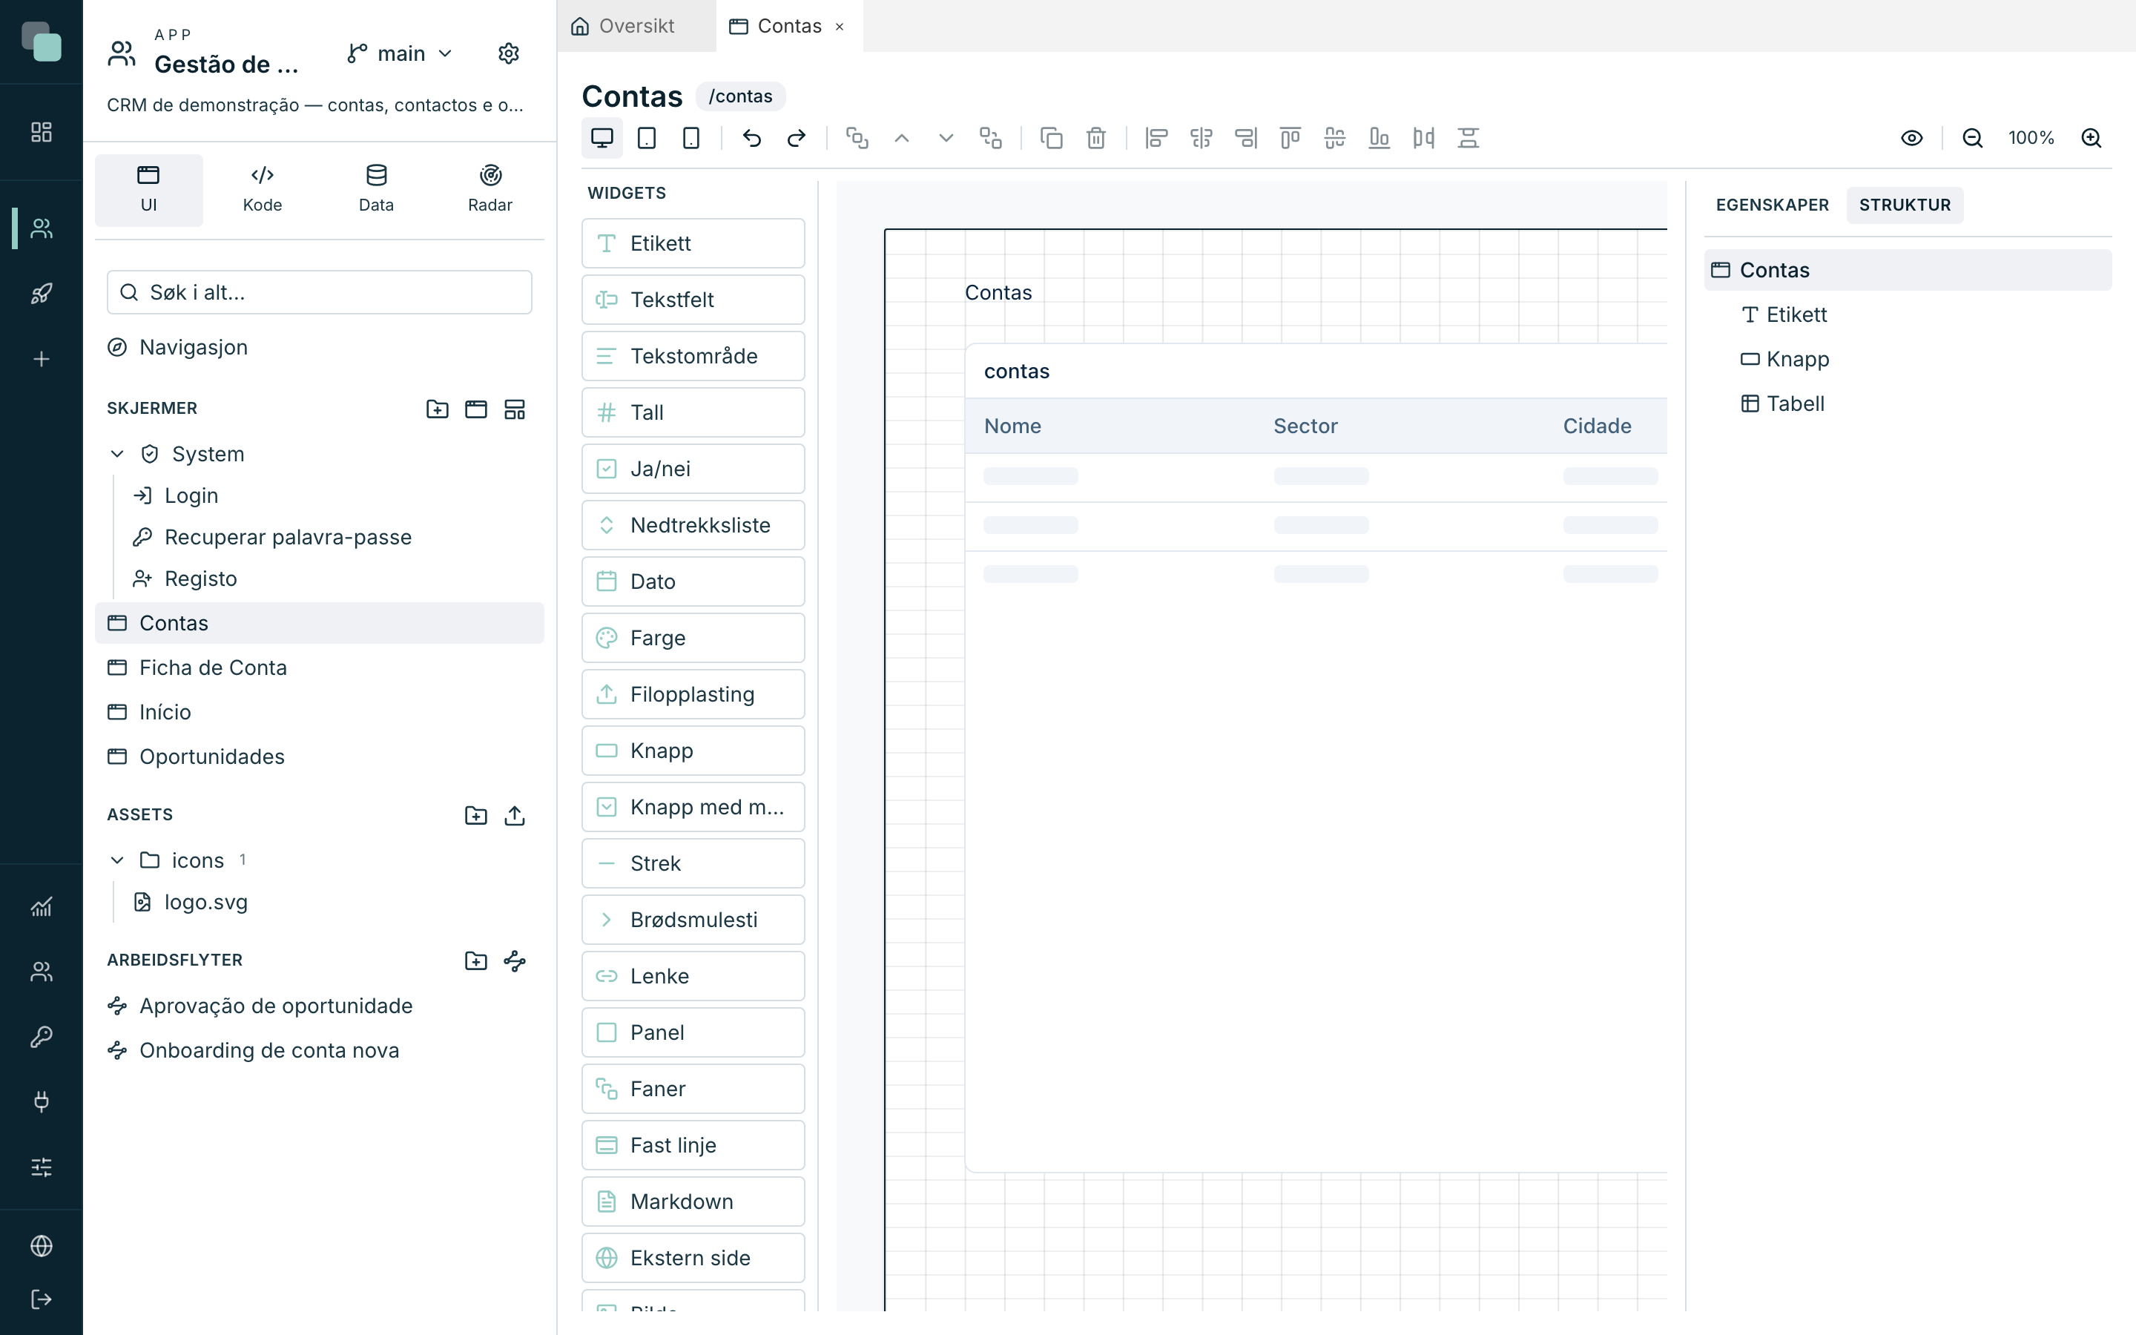Click the duplicate copy icon in toolbar

tap(1051, 138)
